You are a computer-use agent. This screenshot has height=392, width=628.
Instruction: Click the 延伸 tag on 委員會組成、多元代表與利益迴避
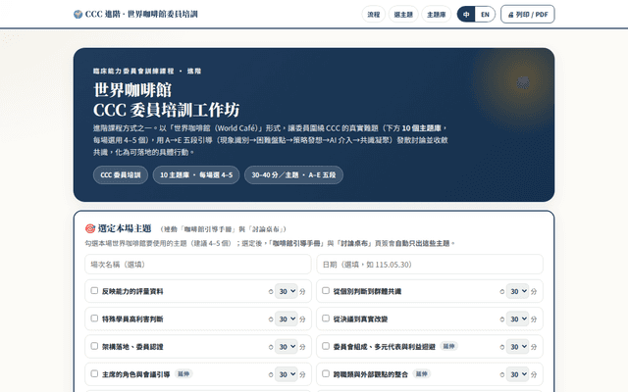coord(449,346)
